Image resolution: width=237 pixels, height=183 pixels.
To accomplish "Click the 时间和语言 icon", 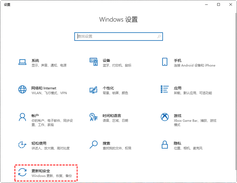I will click(93, 117).
